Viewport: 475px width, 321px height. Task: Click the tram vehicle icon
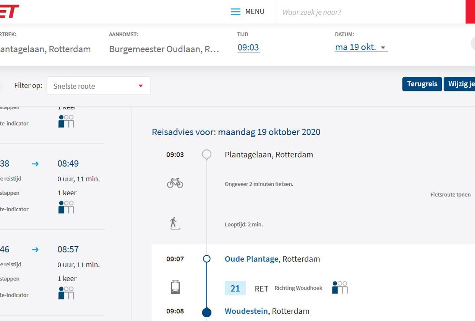pyautogui.click(x=175, y=287)
